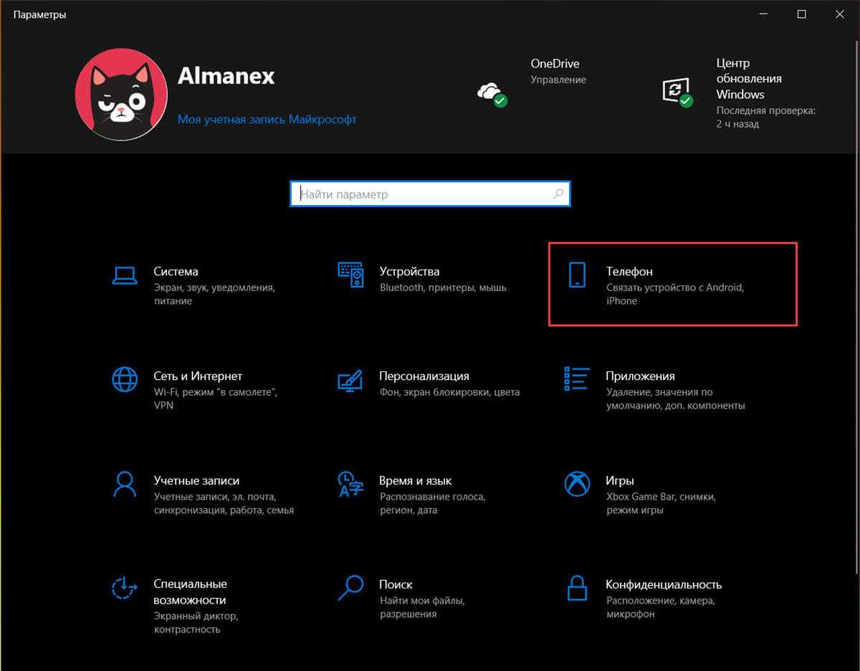The image size is (860, 671).
Task: Click the OneDrive cloud status icon
Action: pyautogui.click(x=491, y=92)
